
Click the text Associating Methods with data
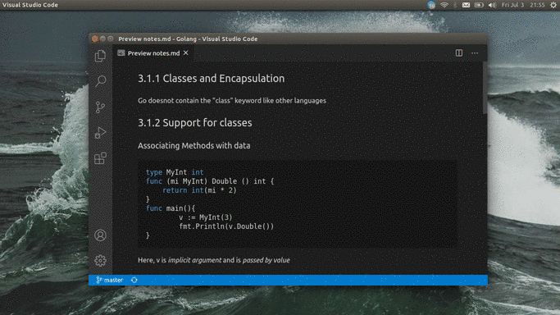tap(194, 146)
